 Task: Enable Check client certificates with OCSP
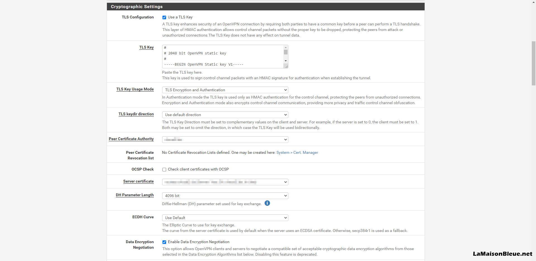click(x=164, y=169)
